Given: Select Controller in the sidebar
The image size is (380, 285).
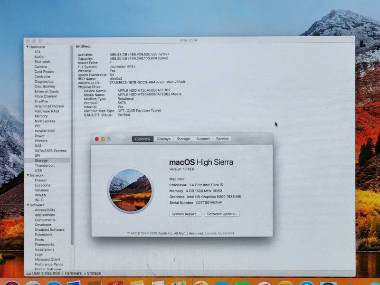Looking at the screenshot, I should 42,76.
